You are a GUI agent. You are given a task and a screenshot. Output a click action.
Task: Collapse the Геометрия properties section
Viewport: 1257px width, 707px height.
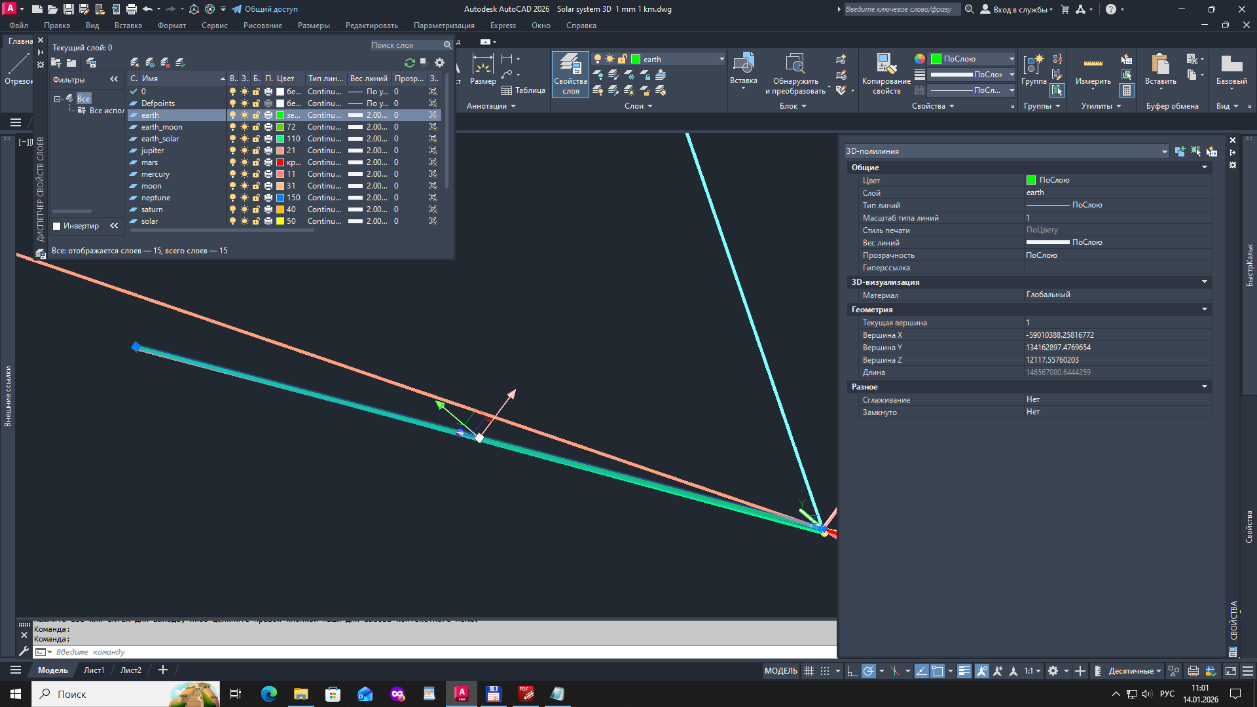pos(1204,310)
